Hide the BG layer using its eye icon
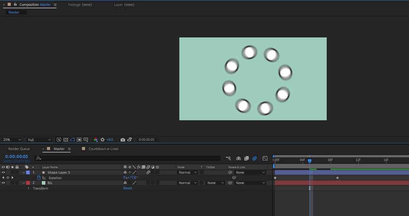 pos(3,183)
